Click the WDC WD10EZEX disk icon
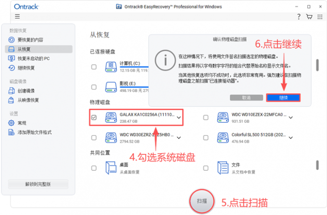 point(223,117)
